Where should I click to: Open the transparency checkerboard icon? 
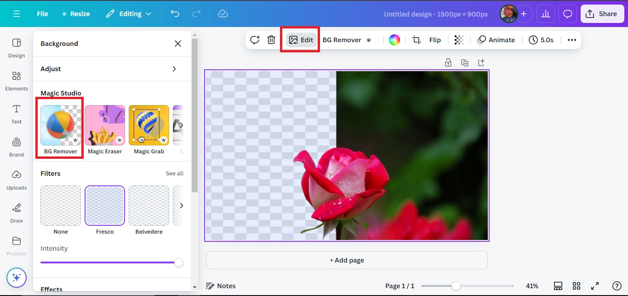tap(459, 40)
